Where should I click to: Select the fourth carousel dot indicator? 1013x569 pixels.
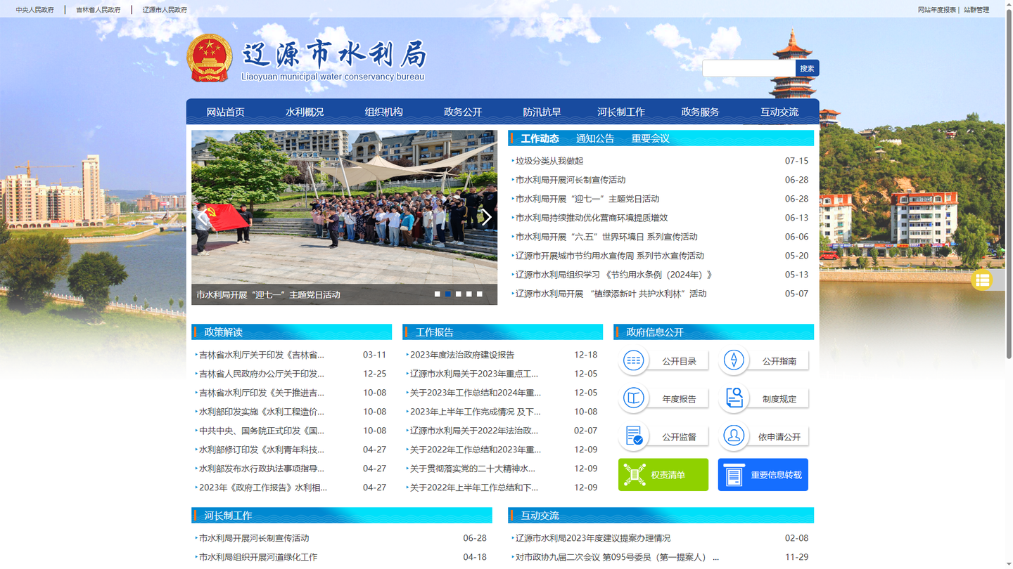(x=469, y=294)
